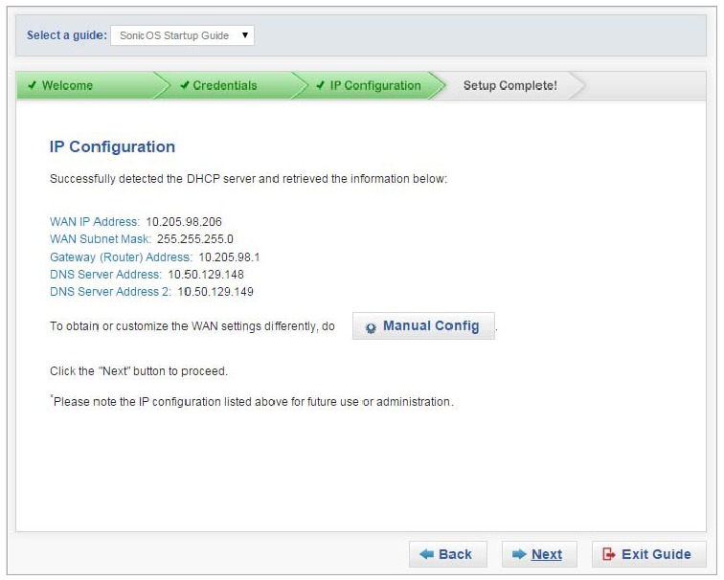This screenshot has width=724, height=580.
Task: Click the Exit Guide button label
Action: (656, 554)
